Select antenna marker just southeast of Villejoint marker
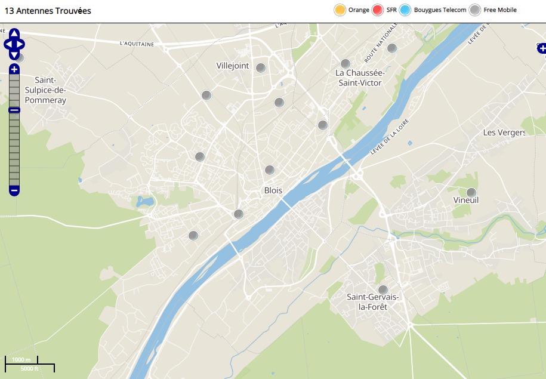 pos(279,103)
